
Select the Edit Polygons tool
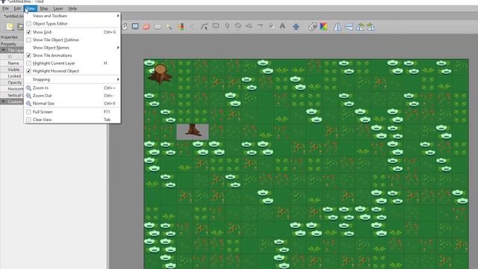coord(204,27)
